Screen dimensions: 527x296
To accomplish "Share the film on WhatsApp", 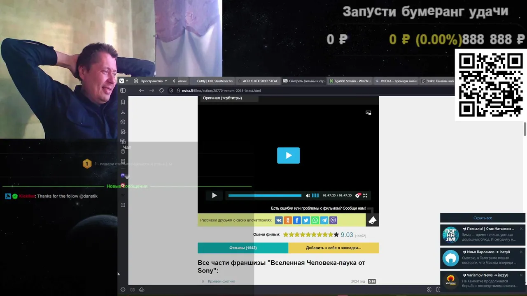I will click(315, 220).
